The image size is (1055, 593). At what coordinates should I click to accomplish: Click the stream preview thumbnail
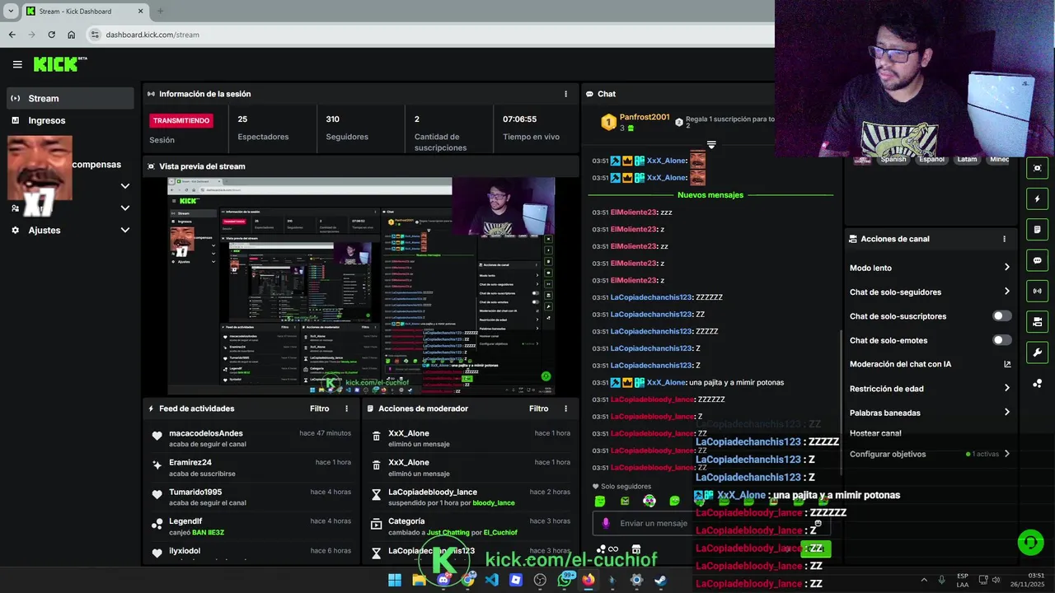(x=361, y=286)
